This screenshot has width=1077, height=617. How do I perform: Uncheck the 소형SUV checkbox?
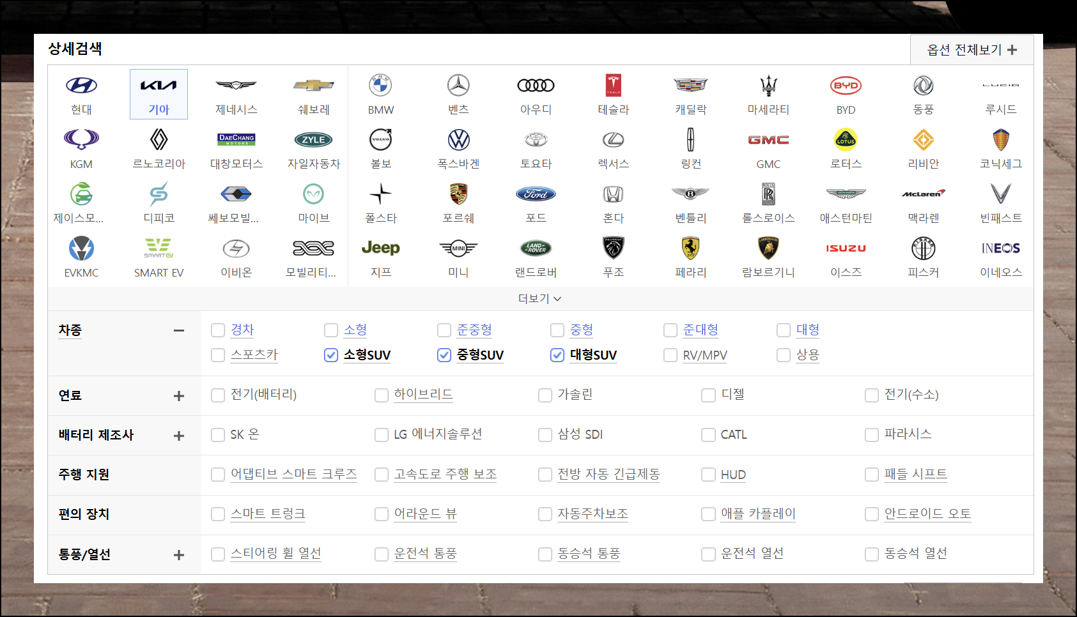pos(331,355)
